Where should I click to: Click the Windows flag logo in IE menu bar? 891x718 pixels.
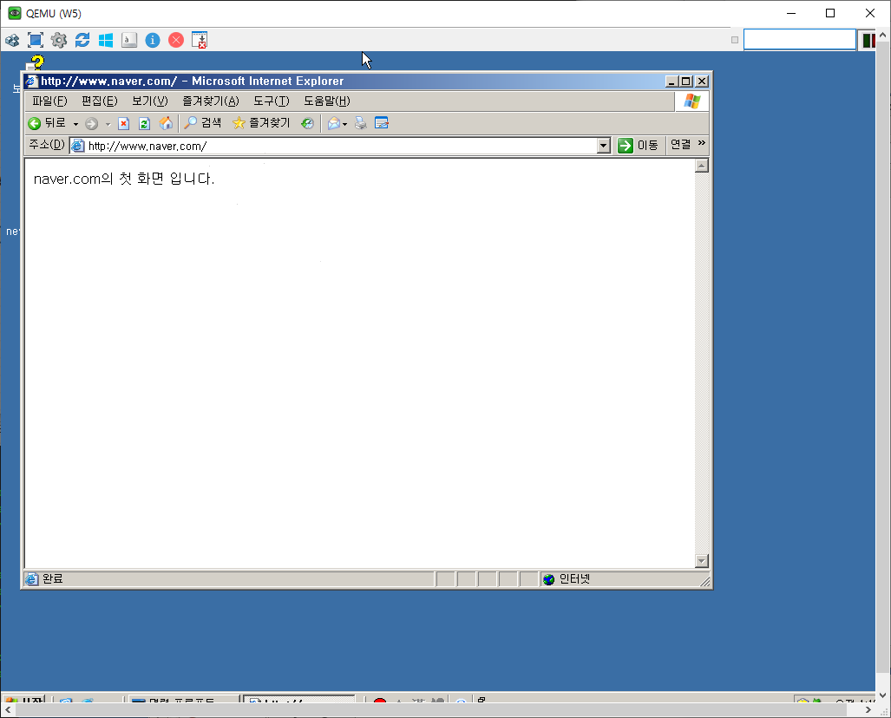point(691,101)
